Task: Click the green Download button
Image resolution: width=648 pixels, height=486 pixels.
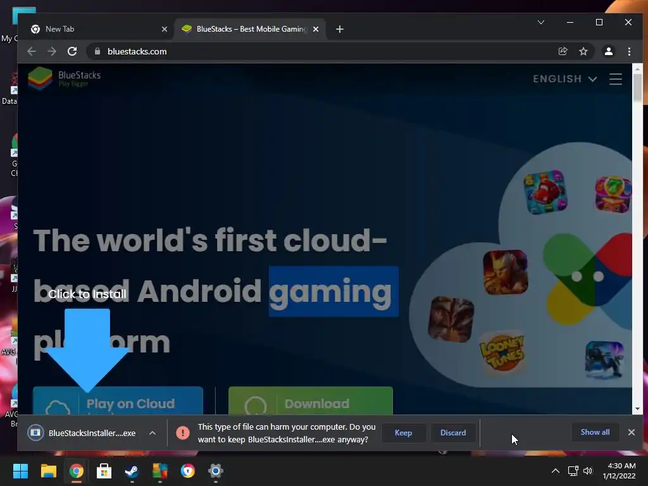Action: coord(310,401)
